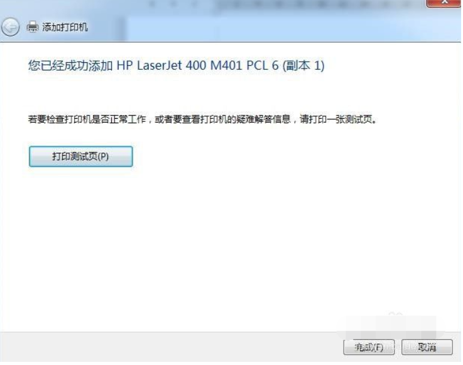Screen dimensions: 463x365
Task: Click the HP LaserJet 400 M401 PCL 6 name
Action: 197,65
